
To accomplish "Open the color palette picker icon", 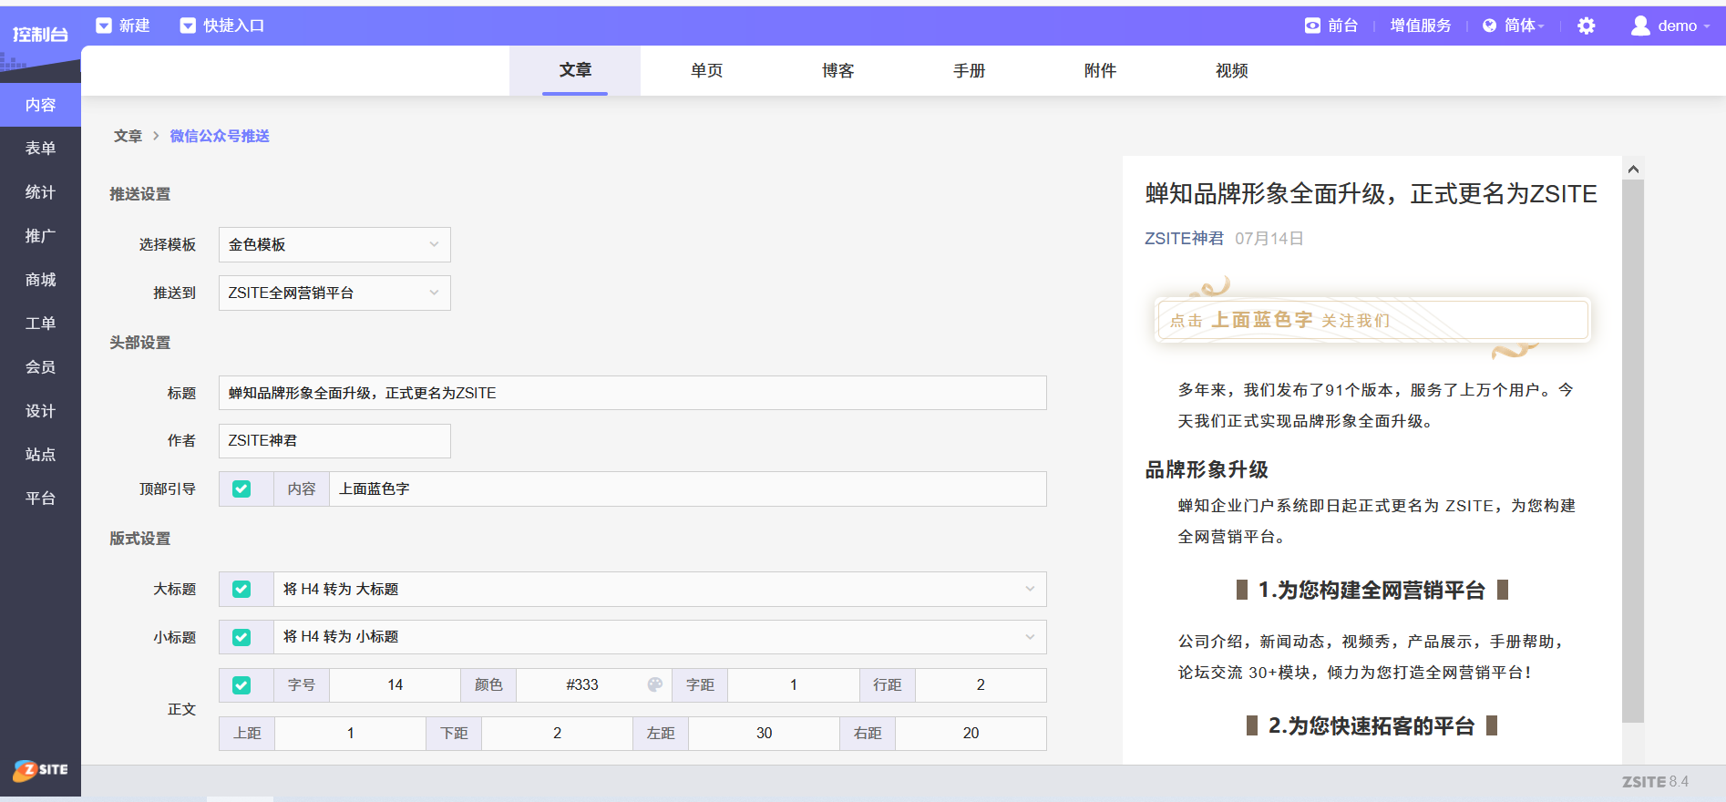I will 654,684.
